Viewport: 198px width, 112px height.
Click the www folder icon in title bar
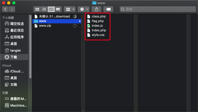coord(94,3)
